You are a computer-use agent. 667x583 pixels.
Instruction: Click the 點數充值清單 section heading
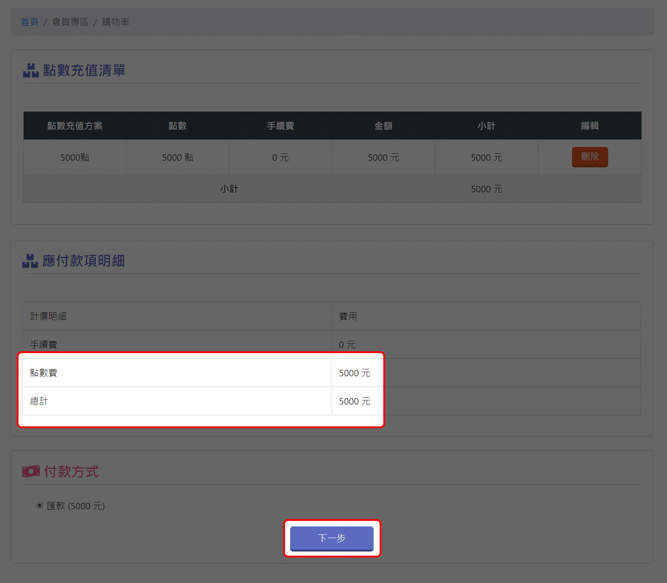point(84,70)
